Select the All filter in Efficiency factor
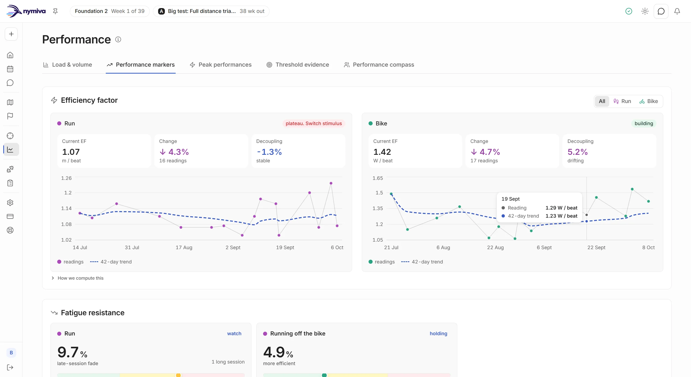Image resolution: width=691 pixels, height=377 pixels. [602, 101]
